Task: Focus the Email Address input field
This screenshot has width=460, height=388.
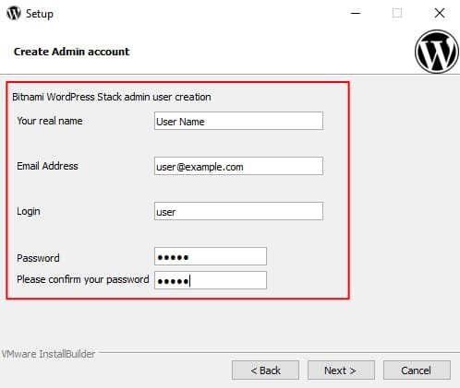Action: (238, 166)
